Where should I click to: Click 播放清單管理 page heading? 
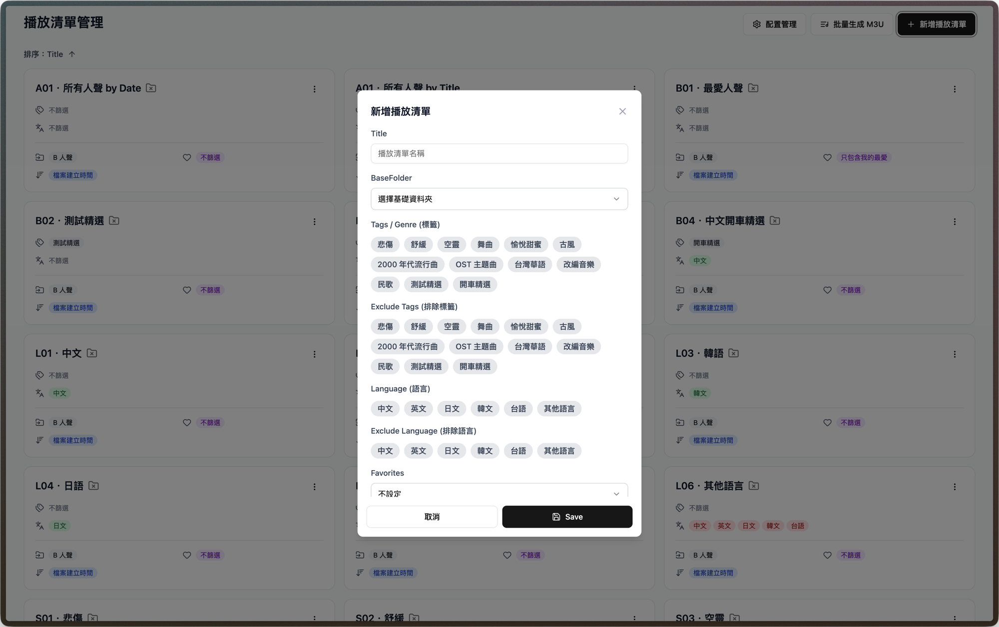[63, 22]
